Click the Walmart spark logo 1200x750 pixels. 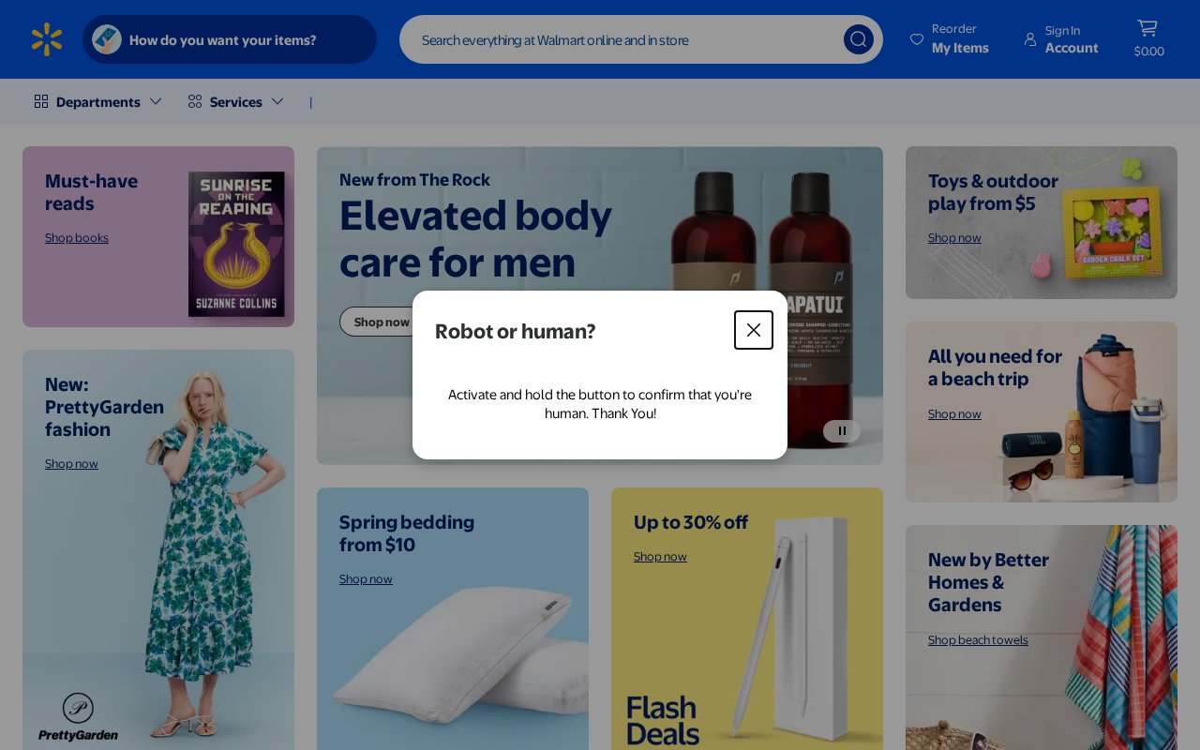pyautogui.click(x=47, y=39)
